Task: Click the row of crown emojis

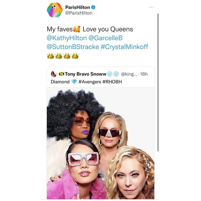Action: click(63, 56)
